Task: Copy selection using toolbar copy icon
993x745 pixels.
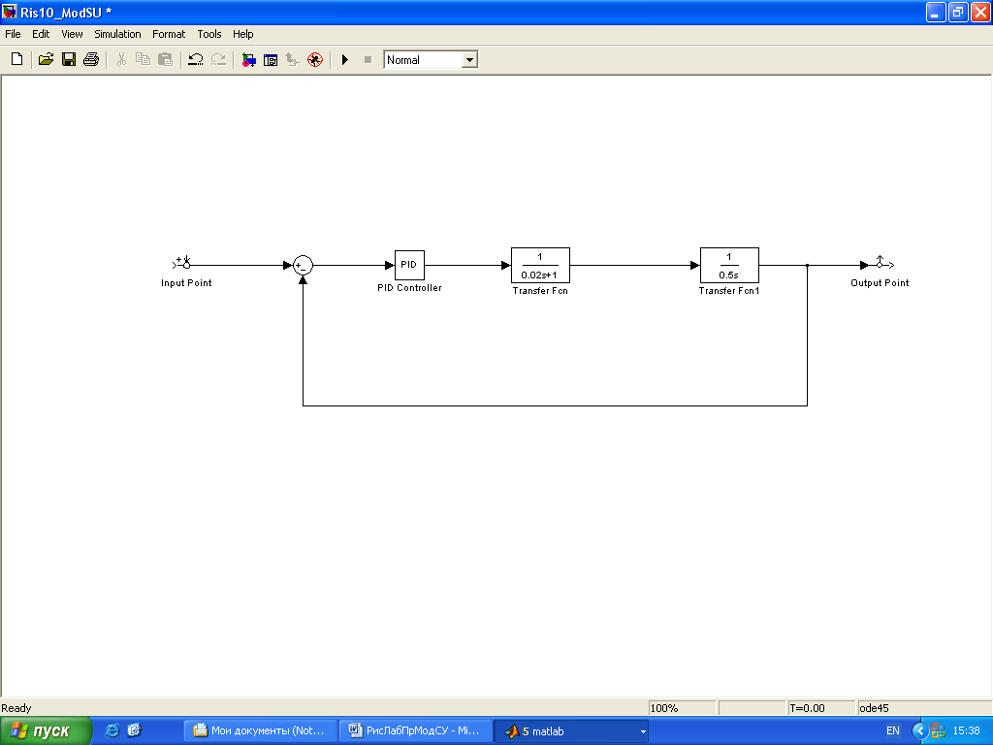Action: 144,59
